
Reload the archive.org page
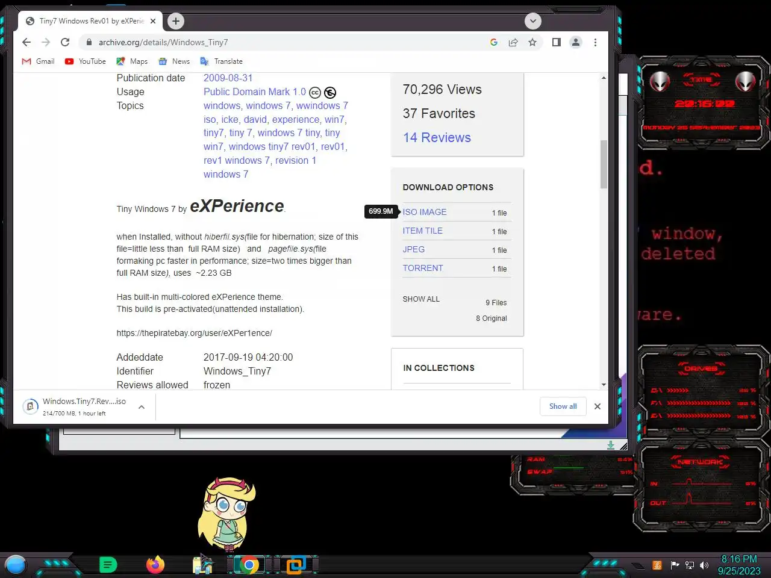65,42
